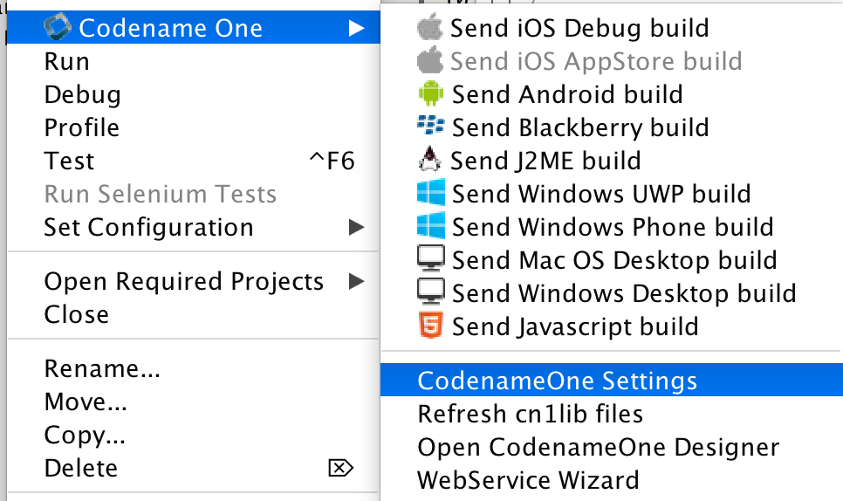Click the Blackberry logo icon
Image resolution: width=843 pixels, height=501 pixels.
(x=431, y=127)
